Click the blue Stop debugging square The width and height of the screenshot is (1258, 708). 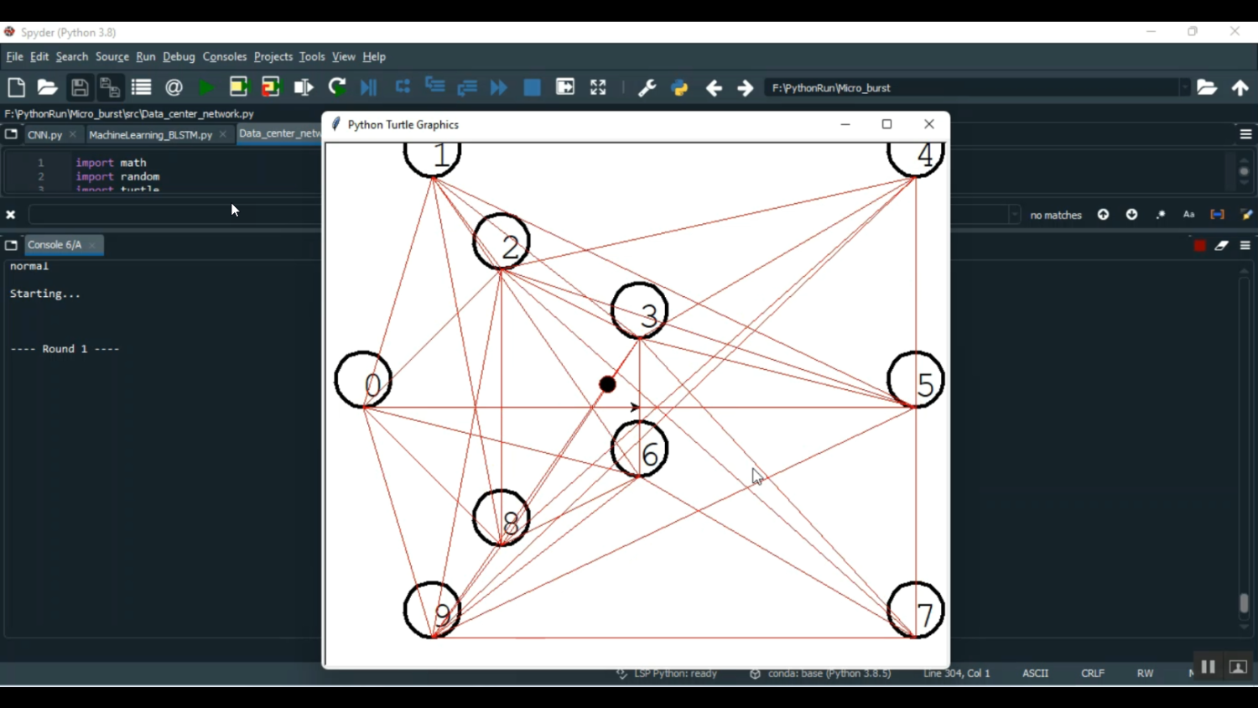tap(532, 87)
